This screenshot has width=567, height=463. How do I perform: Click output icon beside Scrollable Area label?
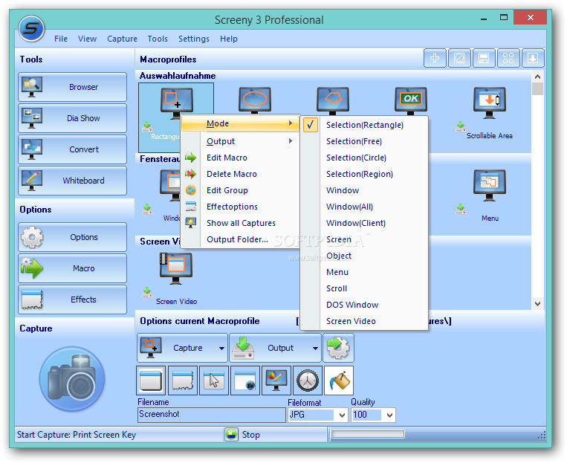(460, 126)
